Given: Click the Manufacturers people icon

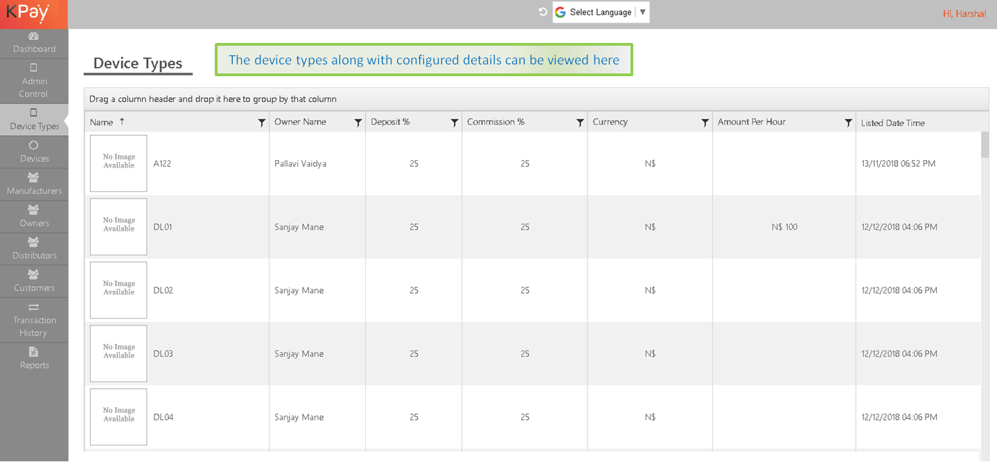Looking at the screenshot, I should coord(33,177).
